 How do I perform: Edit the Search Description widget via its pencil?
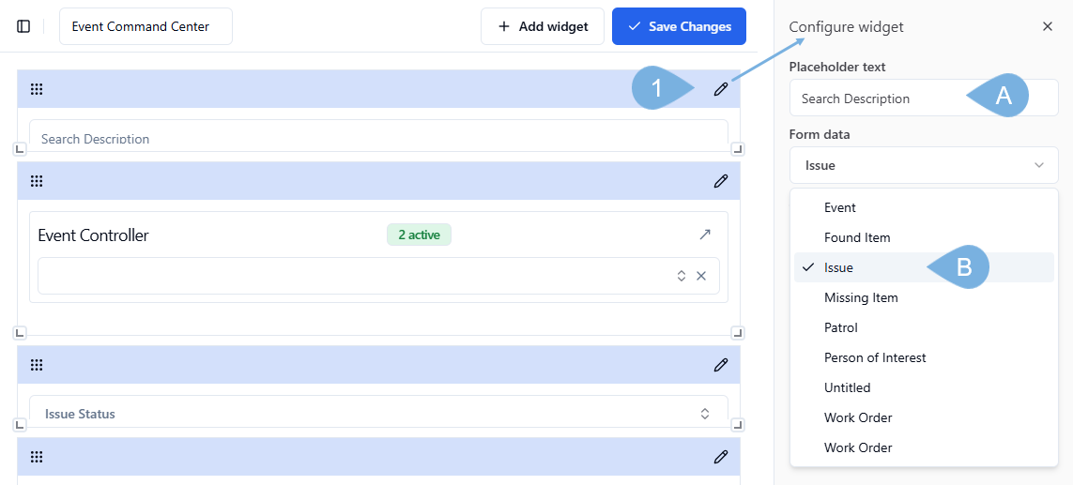721,89
